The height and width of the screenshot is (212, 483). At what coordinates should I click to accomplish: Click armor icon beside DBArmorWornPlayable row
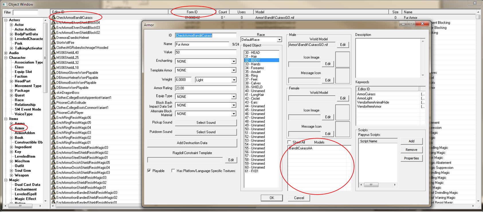53,87
